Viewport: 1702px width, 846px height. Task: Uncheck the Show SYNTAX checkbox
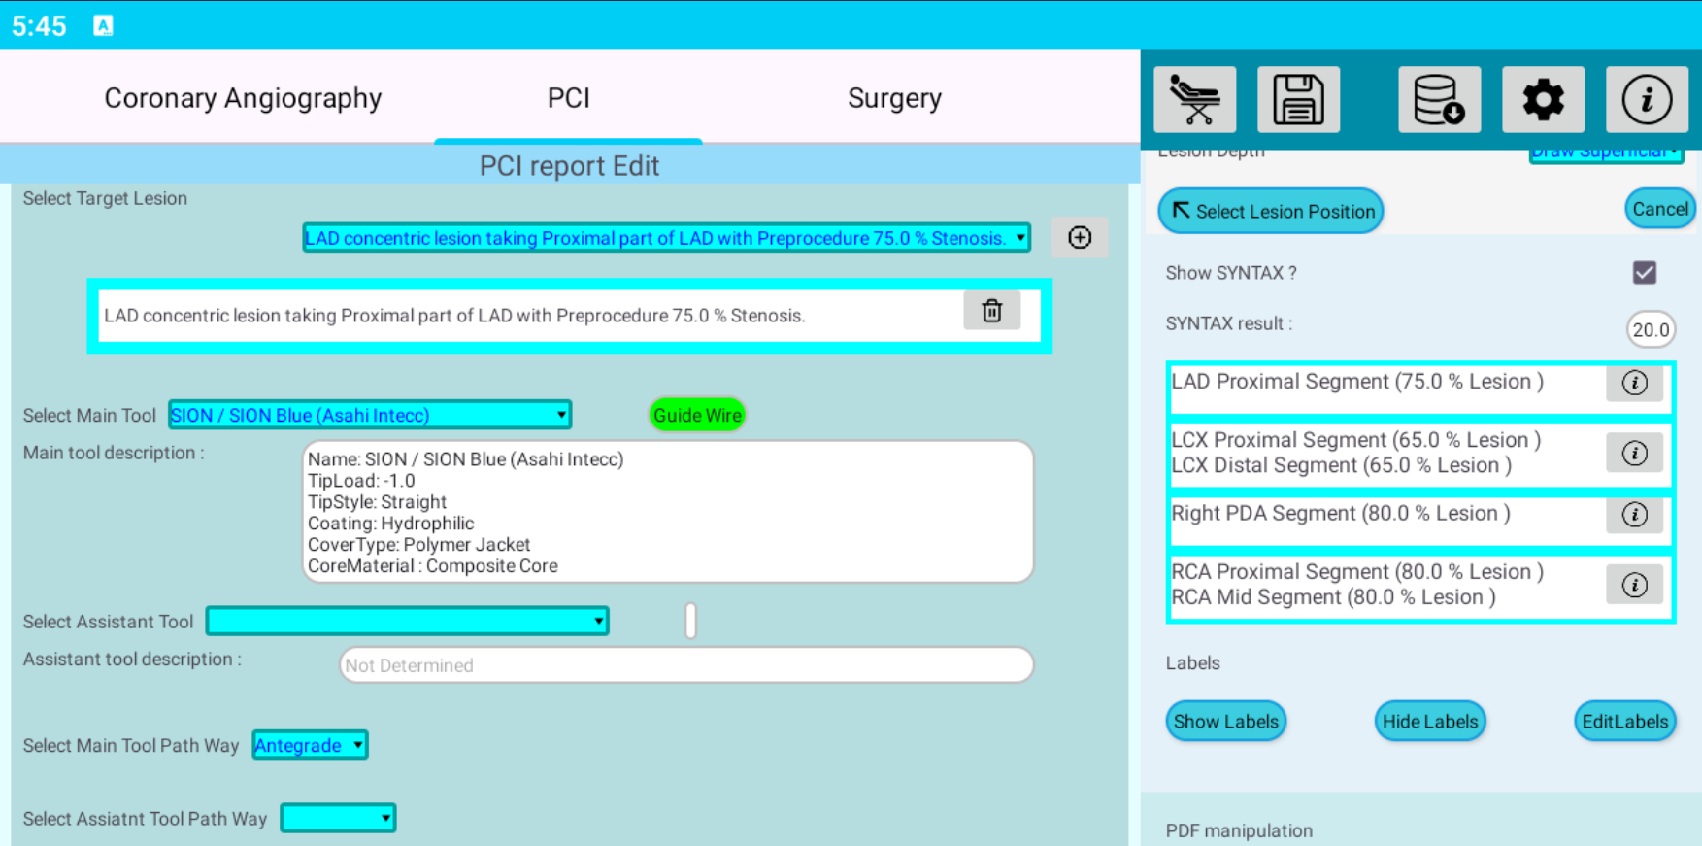[x=1644, y=273]
